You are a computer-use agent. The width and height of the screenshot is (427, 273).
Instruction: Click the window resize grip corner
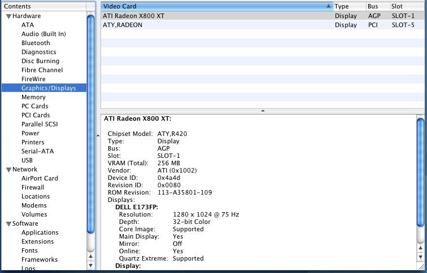coord(421,267)
